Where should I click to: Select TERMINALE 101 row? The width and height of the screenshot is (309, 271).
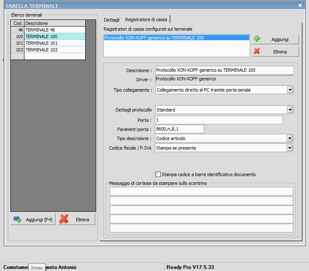pos(55,43)
